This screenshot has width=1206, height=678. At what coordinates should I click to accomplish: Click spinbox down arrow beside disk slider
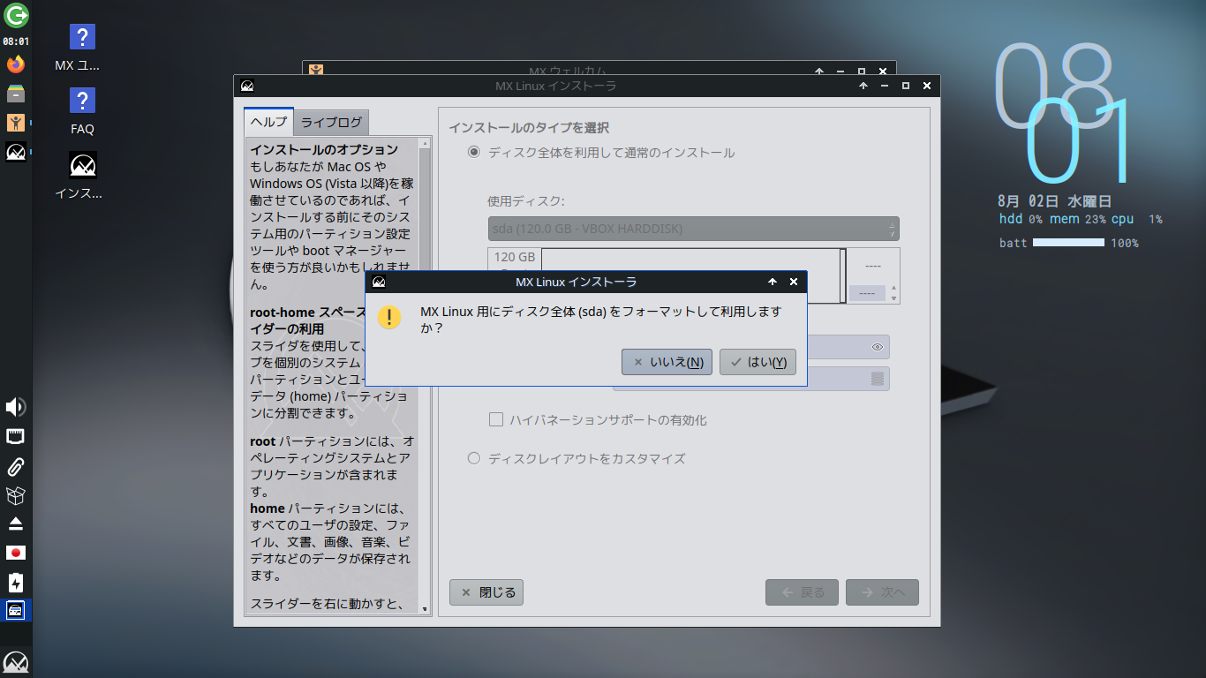(x=893, y=298)
